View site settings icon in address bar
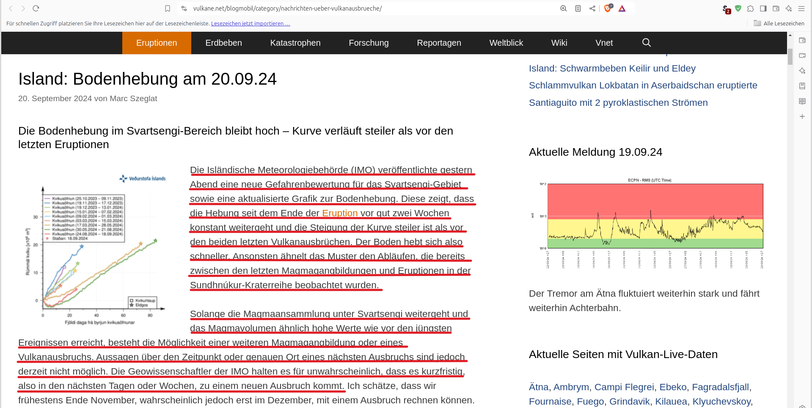 pos(184,8)
